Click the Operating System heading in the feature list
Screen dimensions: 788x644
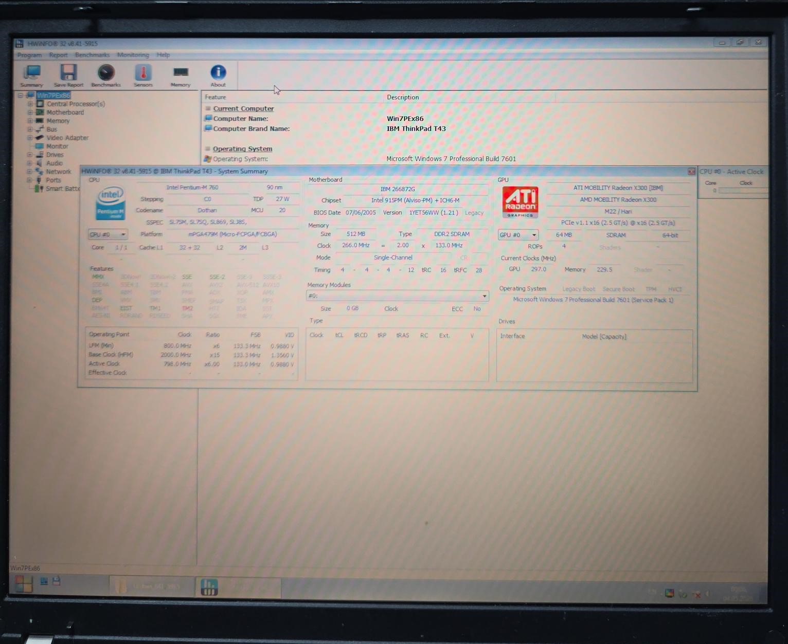click(242, 149)
